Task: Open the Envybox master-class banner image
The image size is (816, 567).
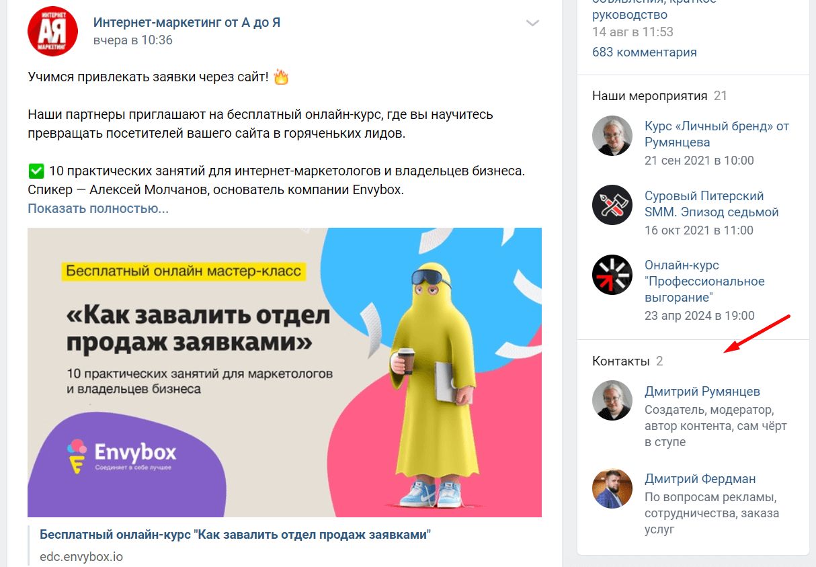Action: click(284, 372)
